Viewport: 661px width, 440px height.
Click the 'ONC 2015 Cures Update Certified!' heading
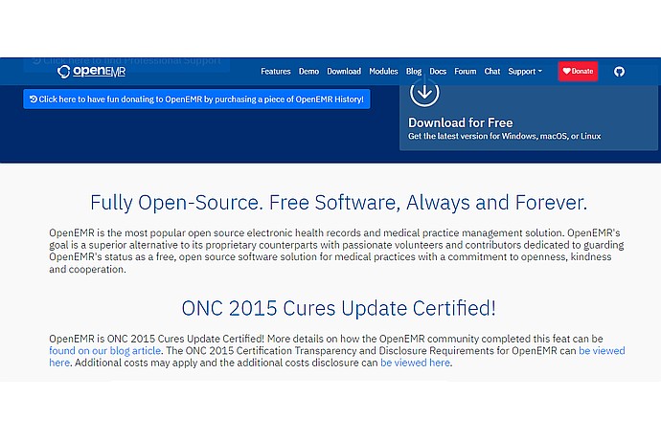[338, 308]
